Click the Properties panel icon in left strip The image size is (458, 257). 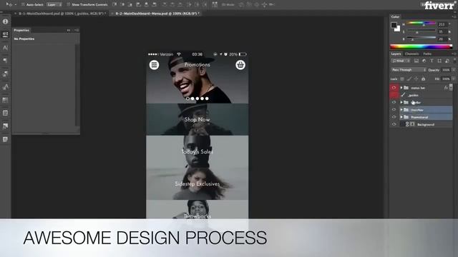pos(5,34)
